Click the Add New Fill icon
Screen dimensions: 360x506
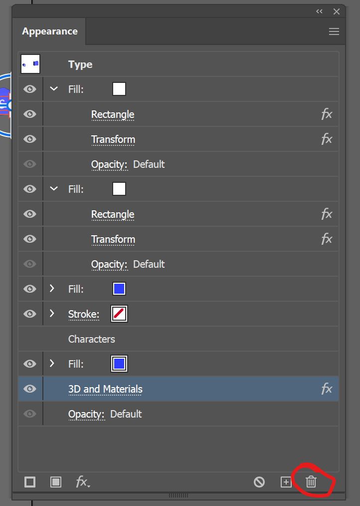[x=56, y=482]
